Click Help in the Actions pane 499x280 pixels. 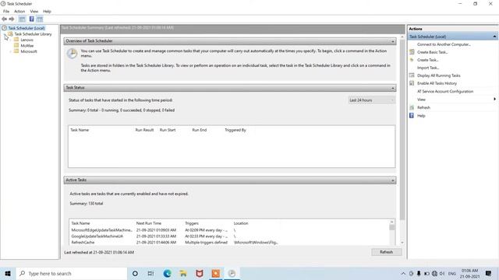(421, 116)
